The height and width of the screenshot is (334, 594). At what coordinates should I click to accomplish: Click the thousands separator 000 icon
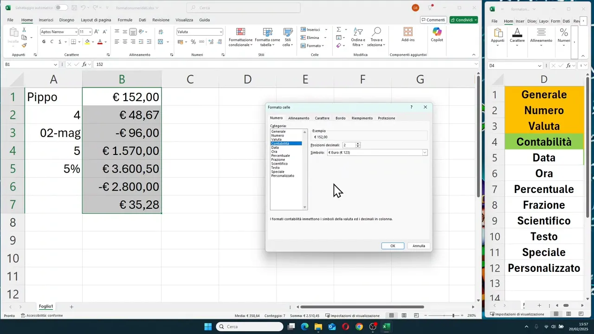pos(201,42)
